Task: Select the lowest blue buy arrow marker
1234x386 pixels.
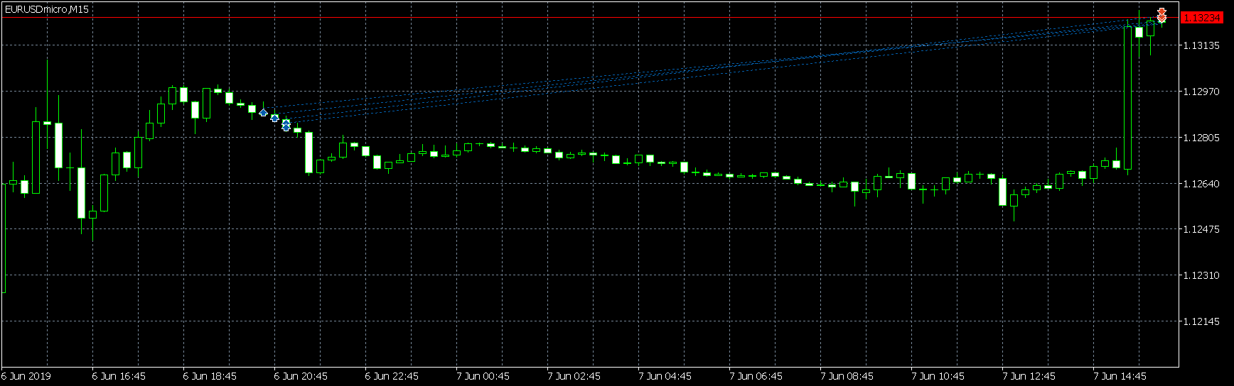Action: 286,128
